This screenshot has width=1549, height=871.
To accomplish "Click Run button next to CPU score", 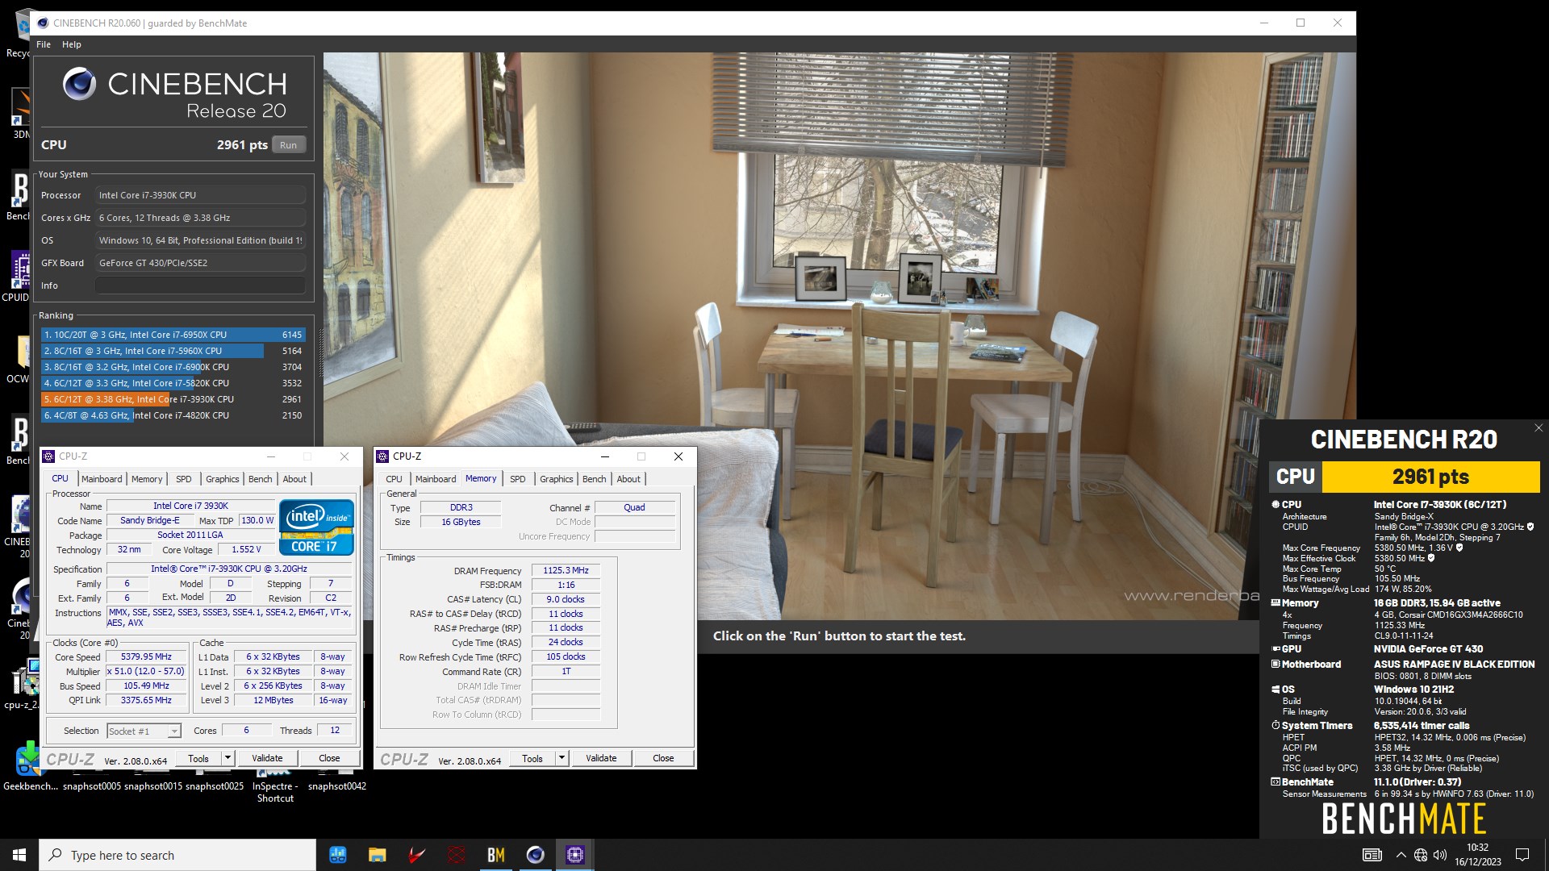I will click(x=288, y=145).
